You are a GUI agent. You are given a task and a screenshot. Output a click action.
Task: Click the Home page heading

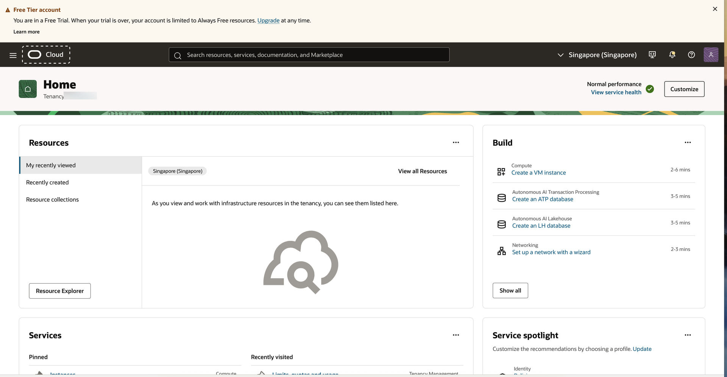[x=59, y=84]
